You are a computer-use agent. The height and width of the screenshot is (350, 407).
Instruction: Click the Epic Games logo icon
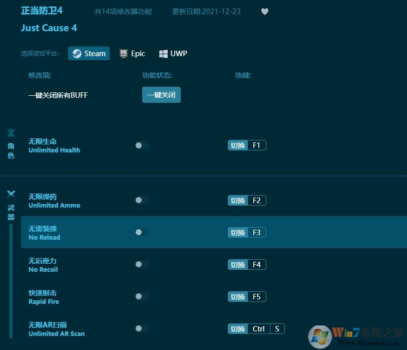pos(124,54)
